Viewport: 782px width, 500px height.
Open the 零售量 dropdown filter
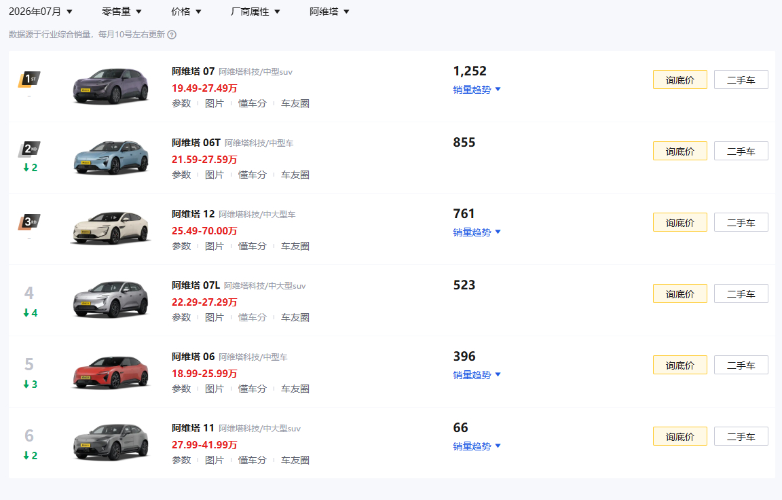click(x=122, y=12)
